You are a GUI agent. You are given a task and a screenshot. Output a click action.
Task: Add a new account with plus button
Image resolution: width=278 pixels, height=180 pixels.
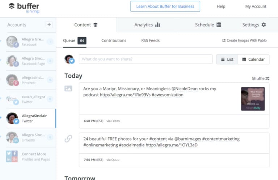click(x=49, y=25)
